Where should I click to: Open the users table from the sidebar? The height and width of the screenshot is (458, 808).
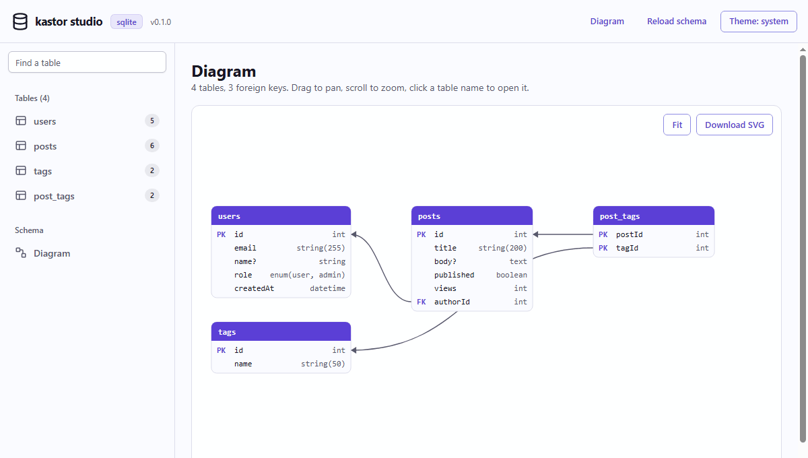[87, 121]
